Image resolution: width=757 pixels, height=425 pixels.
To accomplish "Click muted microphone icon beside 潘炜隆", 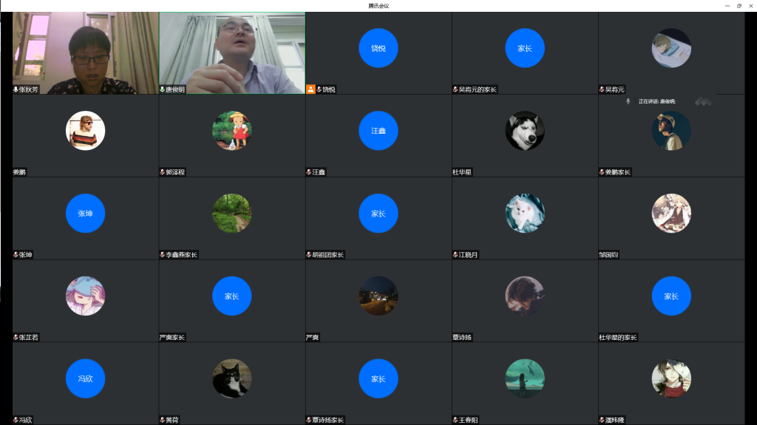I will 601,421.
